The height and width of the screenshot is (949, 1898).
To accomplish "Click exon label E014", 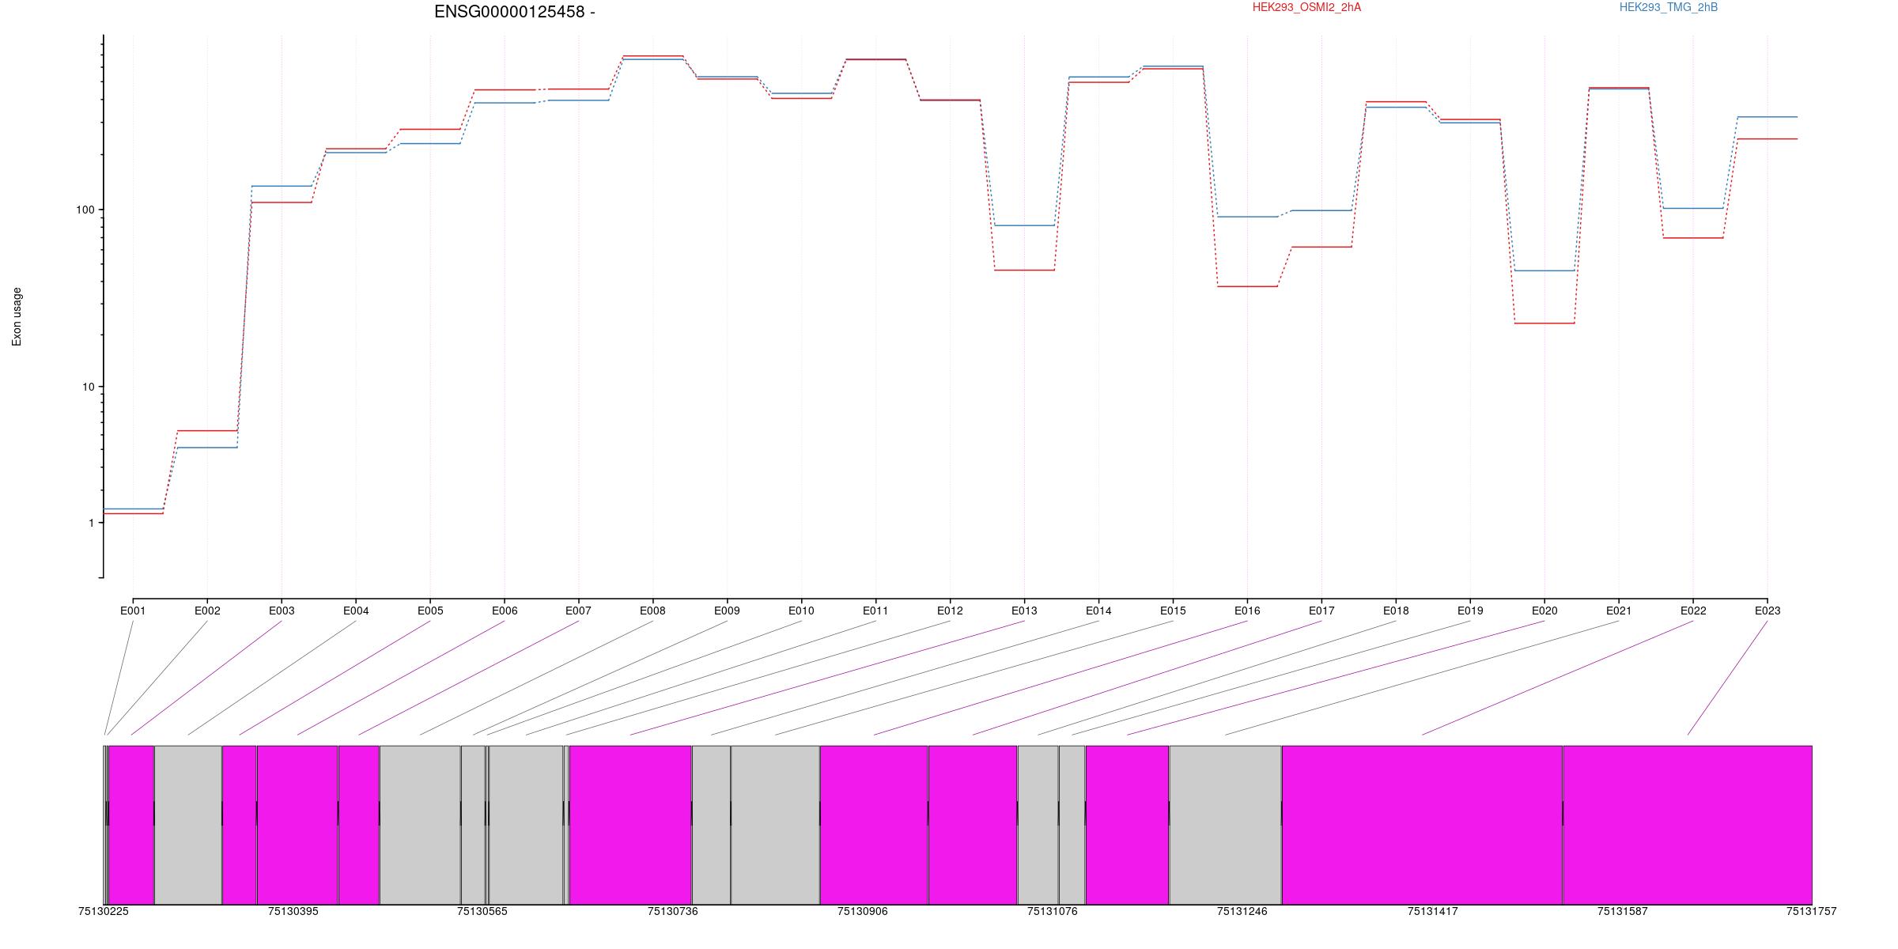I will (1098, 611).
